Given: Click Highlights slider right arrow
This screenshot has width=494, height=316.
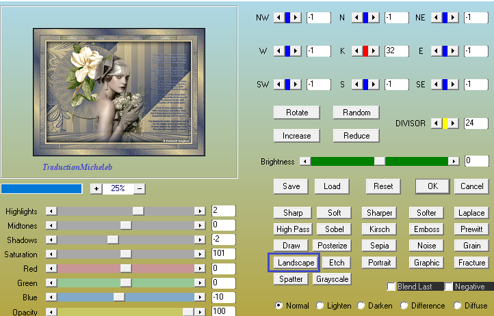Looking at the screenshot, I should coord(200,211).
